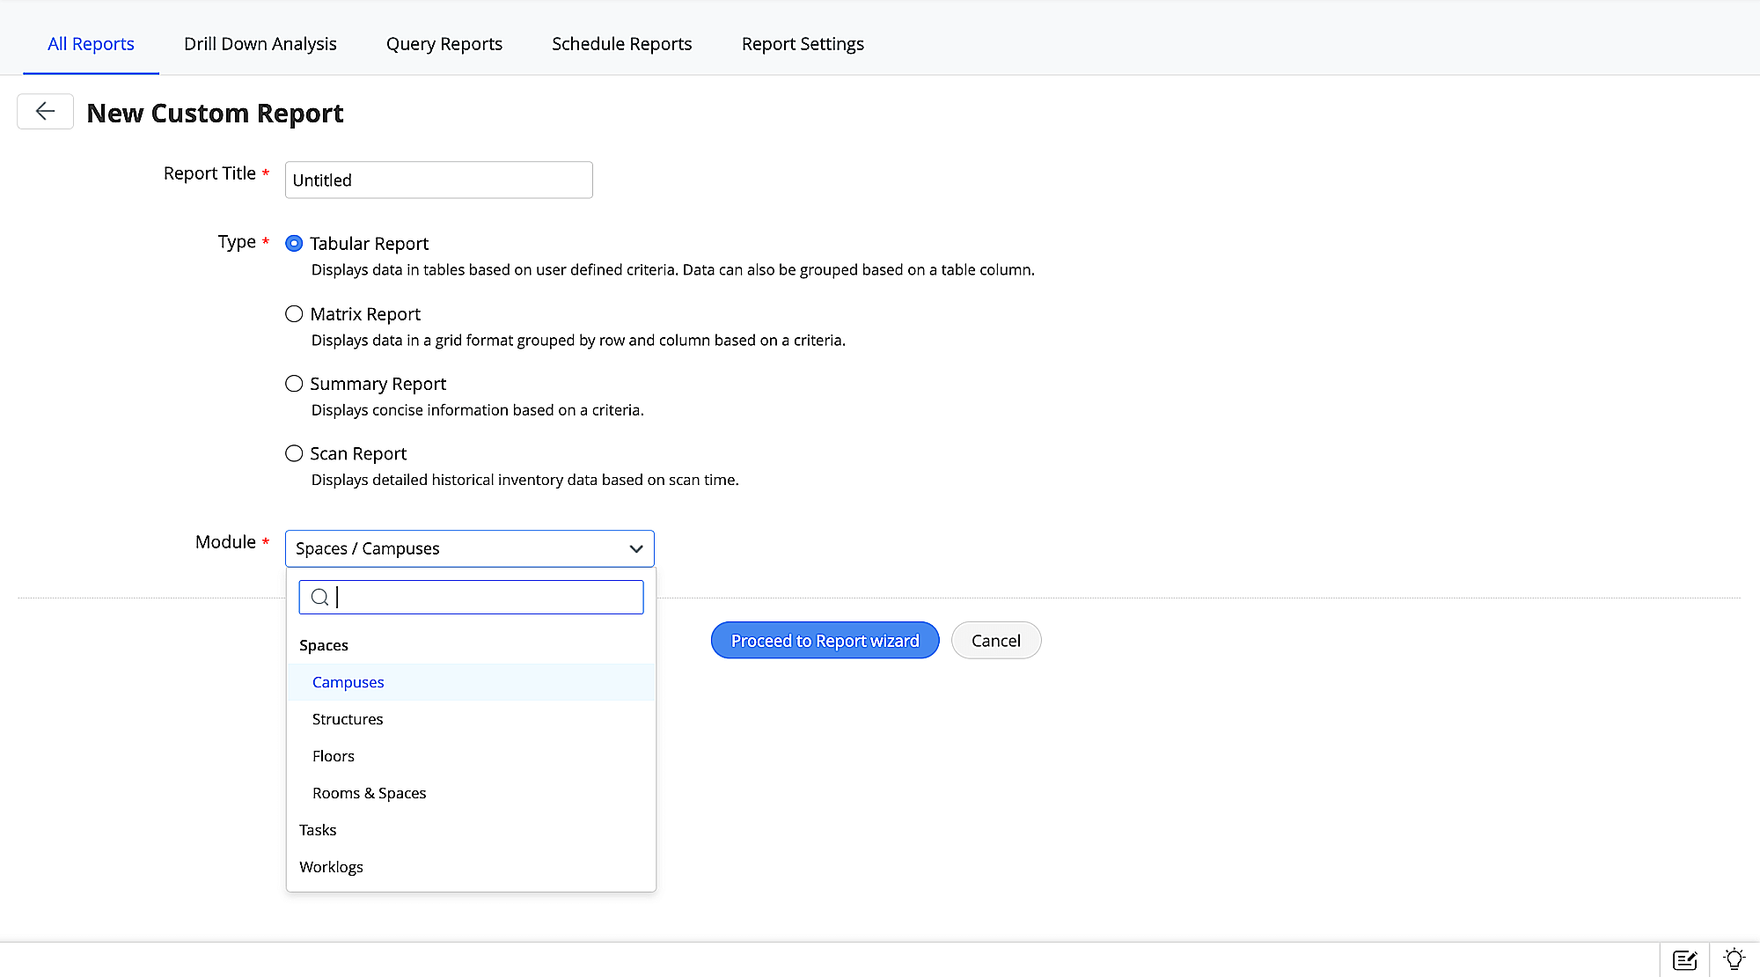Choose the Matrix Report option
Screen dimensions: 1760x977
click(x=294, y=314)
